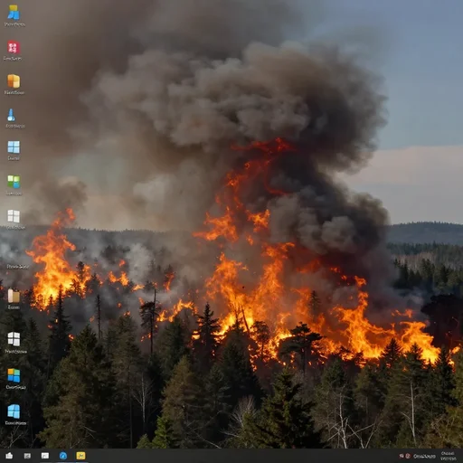Screen dimensions: 463x463
Task: Open the yellow taskbar app icon
Action: (80, 456)
